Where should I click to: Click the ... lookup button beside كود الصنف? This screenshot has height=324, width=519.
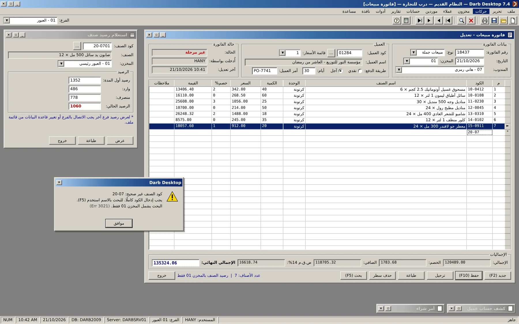tap(77, 46)
